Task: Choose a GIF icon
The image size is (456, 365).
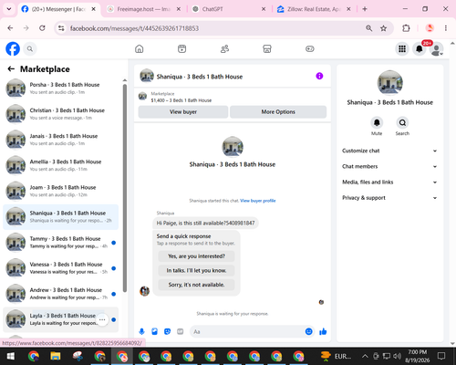Action: point(181,331)
